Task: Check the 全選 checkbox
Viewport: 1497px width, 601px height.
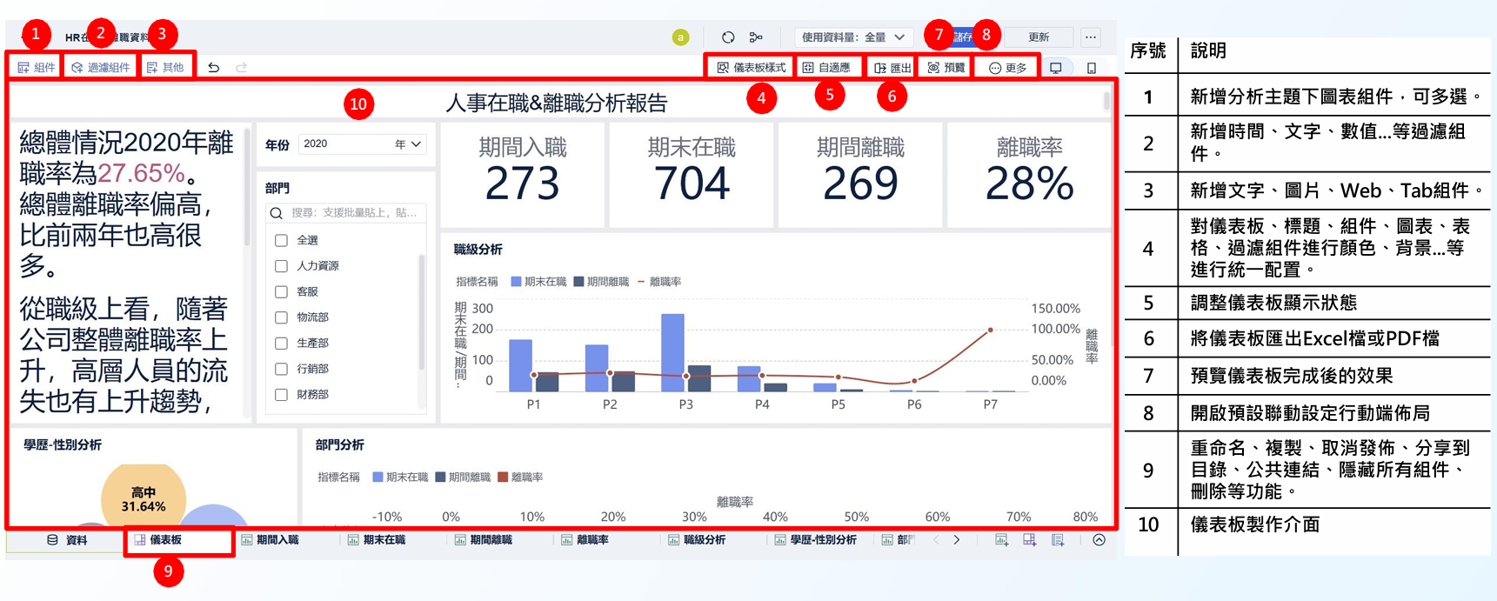Action: (281, 240)
